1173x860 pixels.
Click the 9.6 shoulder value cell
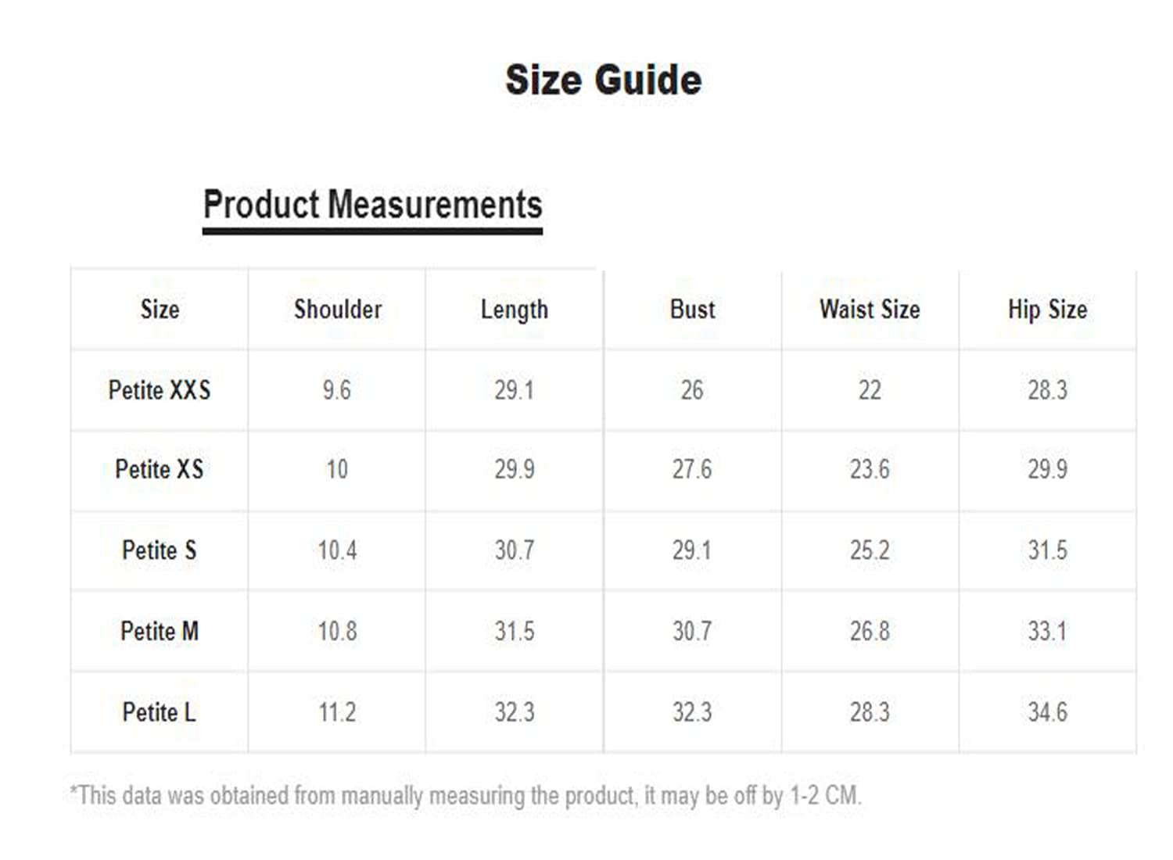[x=337, y=390]
